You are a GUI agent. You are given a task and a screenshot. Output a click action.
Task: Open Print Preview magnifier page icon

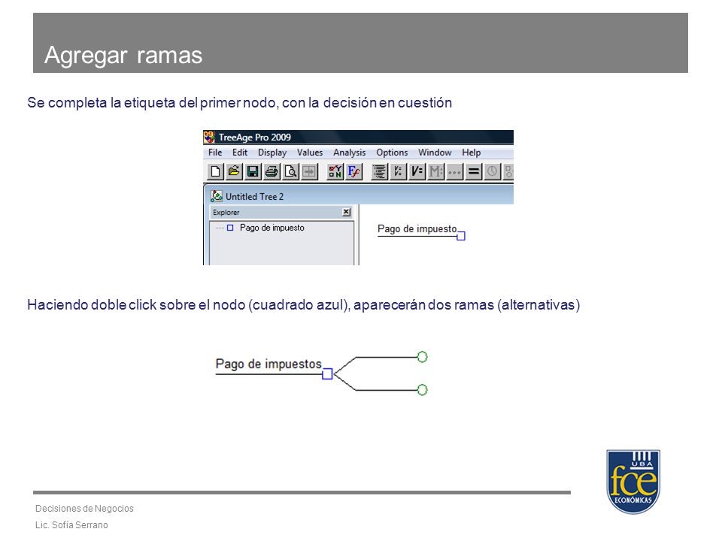pos(290,171)
